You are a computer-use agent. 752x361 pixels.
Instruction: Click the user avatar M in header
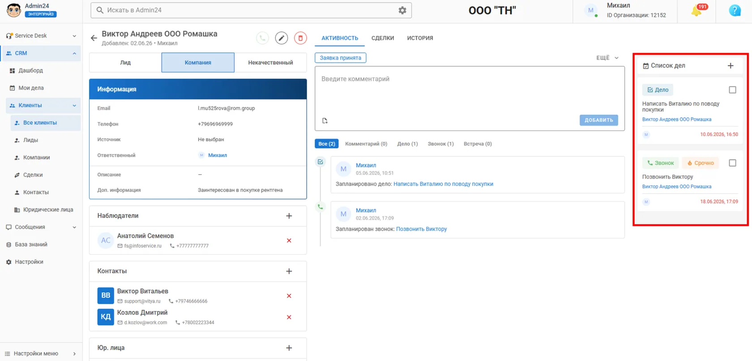(x=591, y=10)
